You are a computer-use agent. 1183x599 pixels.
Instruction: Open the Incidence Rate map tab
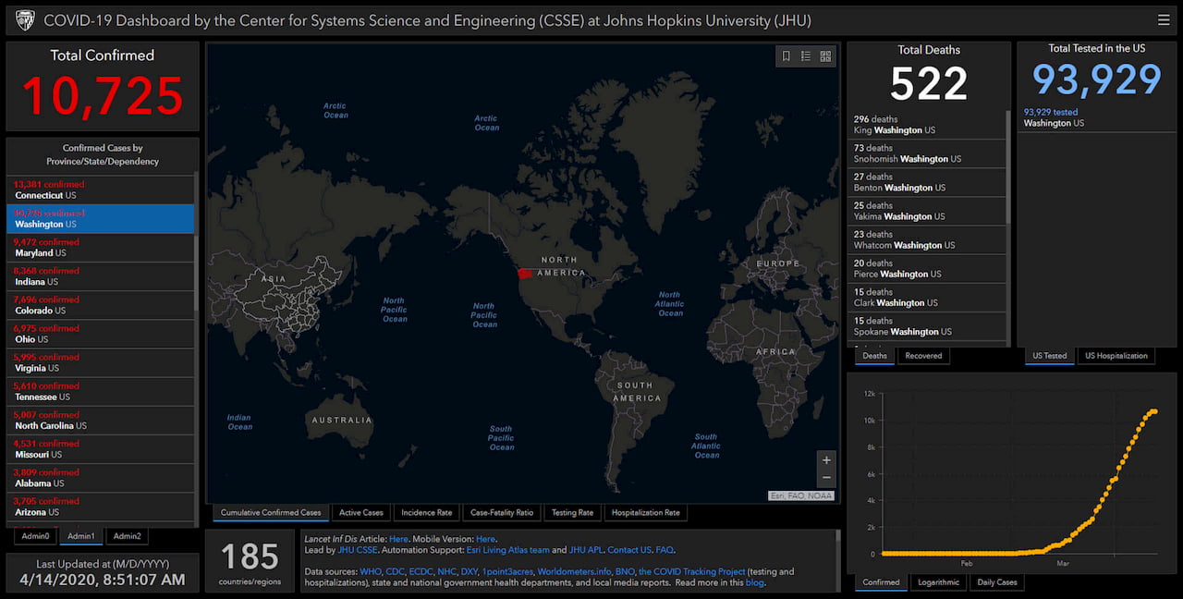[426, 512]
